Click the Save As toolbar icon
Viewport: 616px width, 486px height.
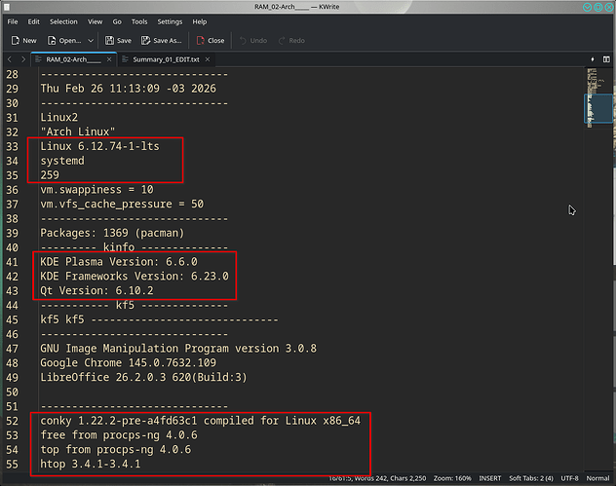[x=161, y=41]
